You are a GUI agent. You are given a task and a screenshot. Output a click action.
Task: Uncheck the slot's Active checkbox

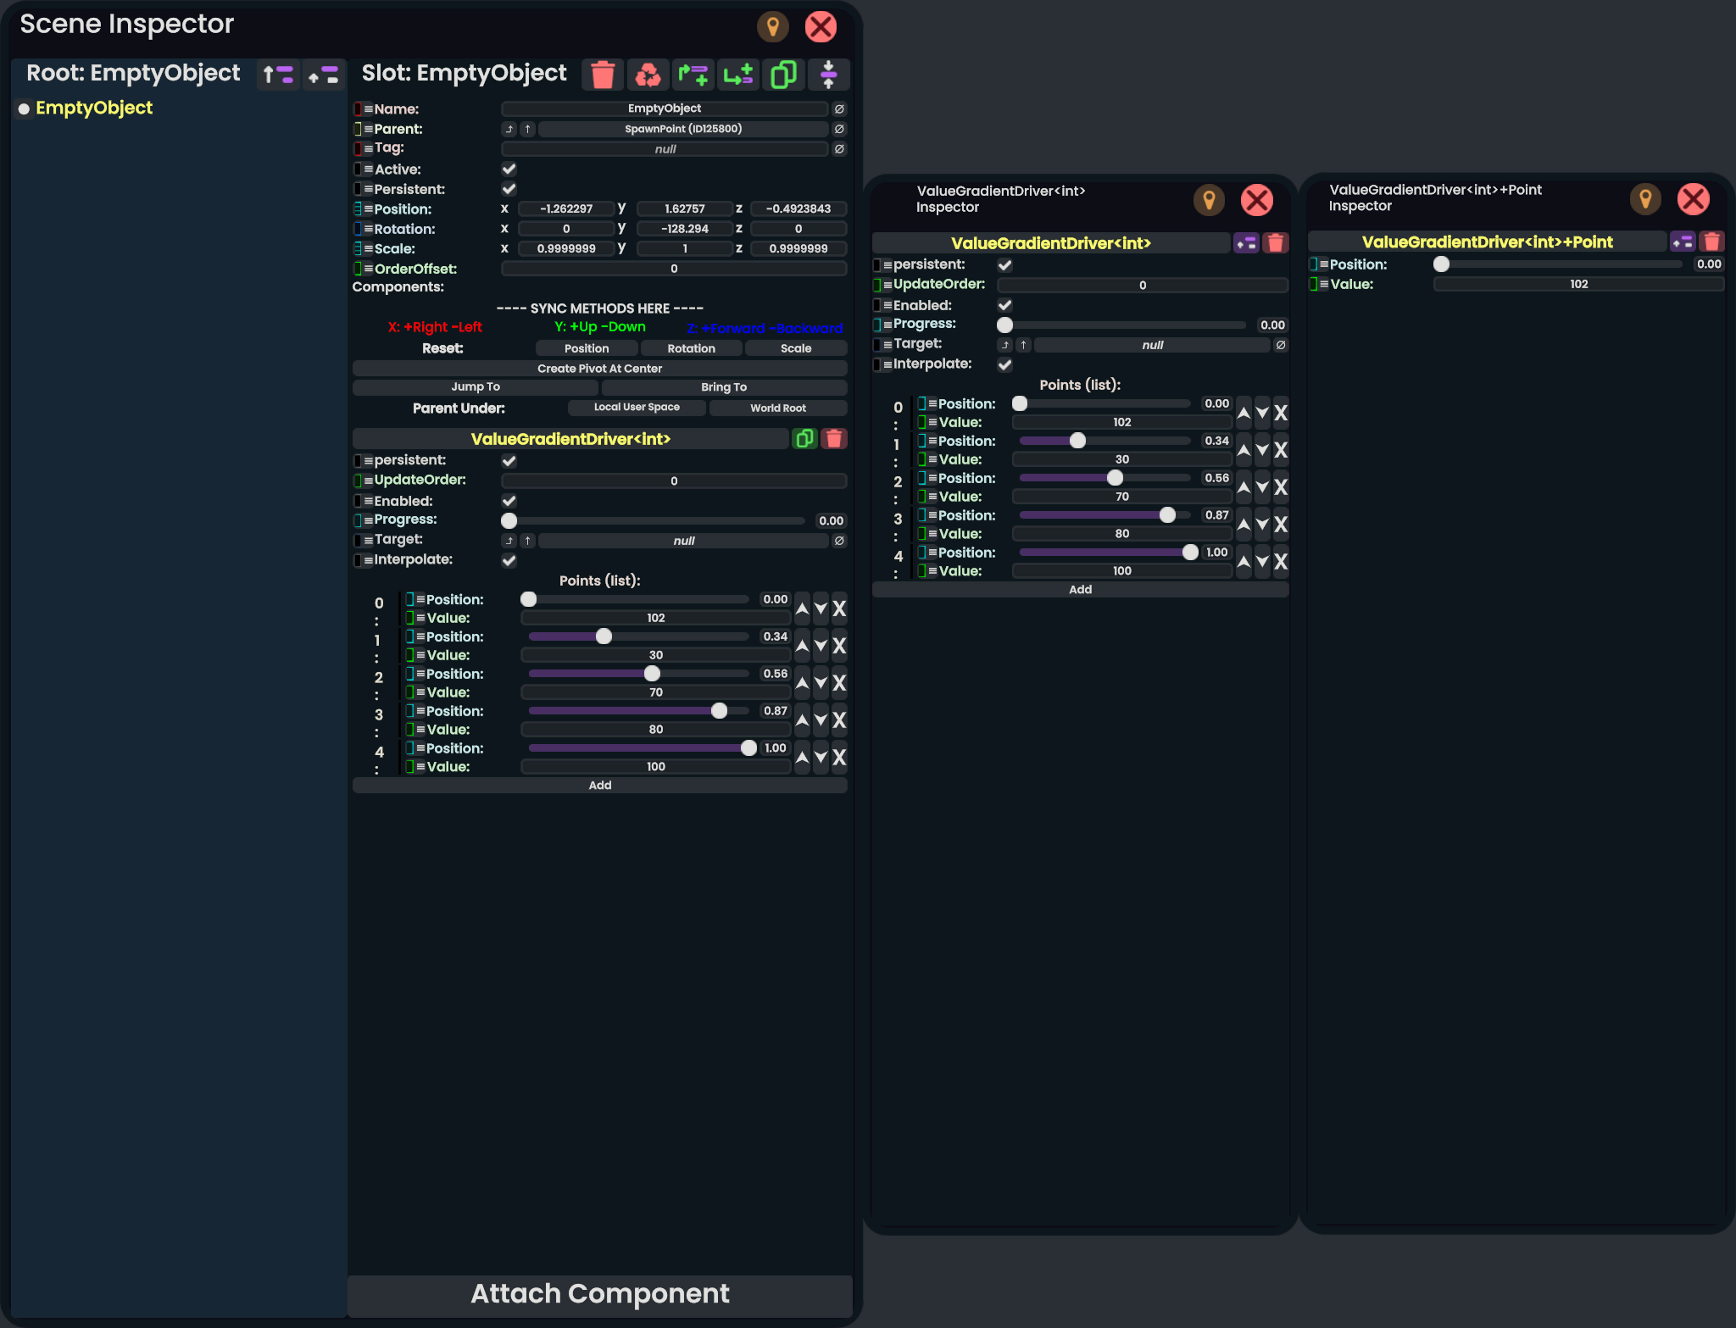pos(509,169)
